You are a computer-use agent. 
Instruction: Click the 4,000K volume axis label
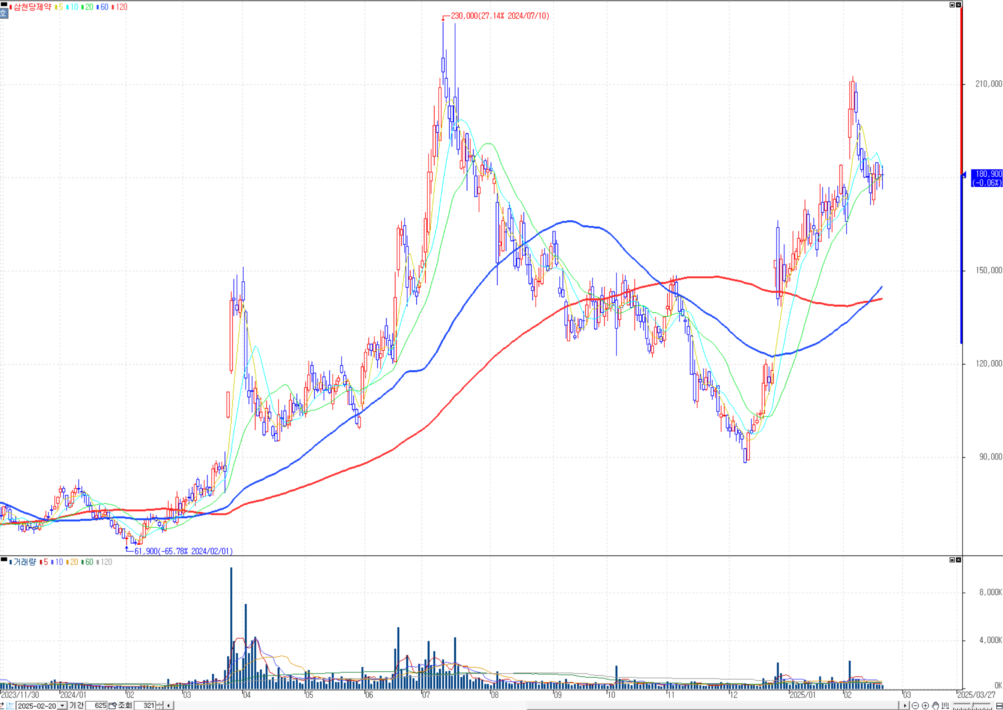[990, 640]
